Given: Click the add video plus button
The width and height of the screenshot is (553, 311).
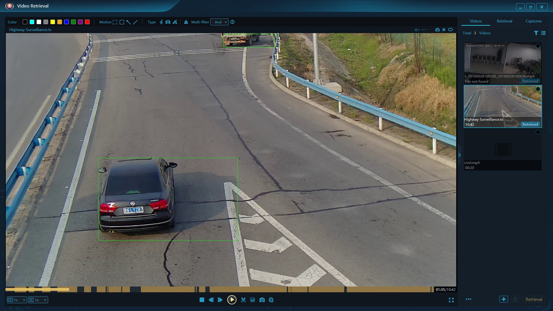Looking at the screenshot, I should [x=503, y=299].
